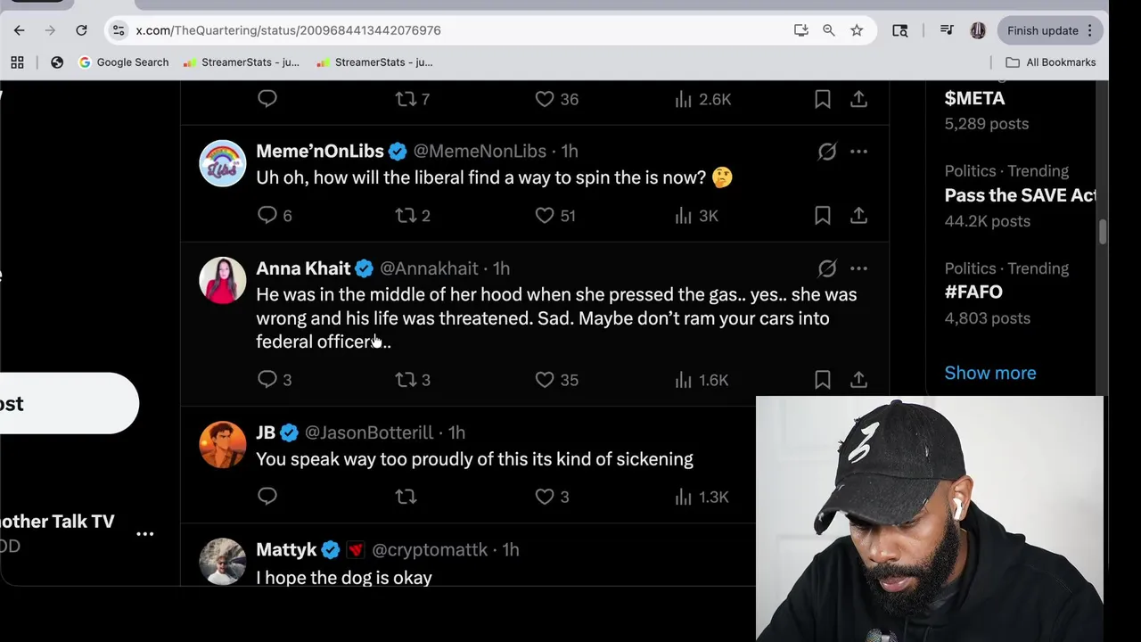Reply to JB's comment
The image size is (1141, 642).
(267, 497)
